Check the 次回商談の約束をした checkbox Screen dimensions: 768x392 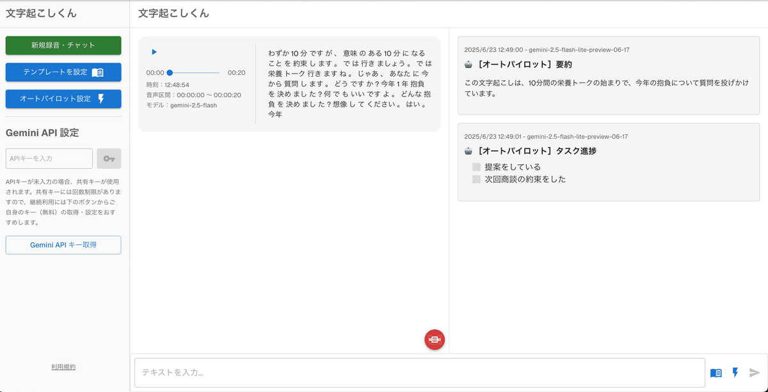coord(476,179)
